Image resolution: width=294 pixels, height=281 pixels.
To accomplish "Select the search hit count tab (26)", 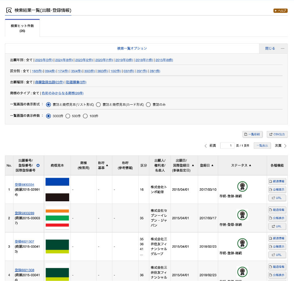I will (22, 28).
